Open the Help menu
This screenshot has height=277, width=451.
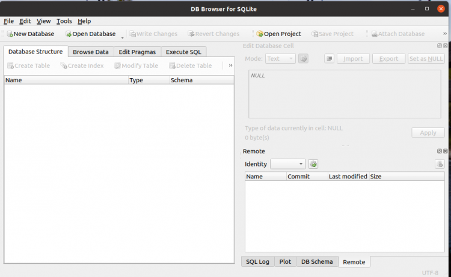(x=84, y=21)
